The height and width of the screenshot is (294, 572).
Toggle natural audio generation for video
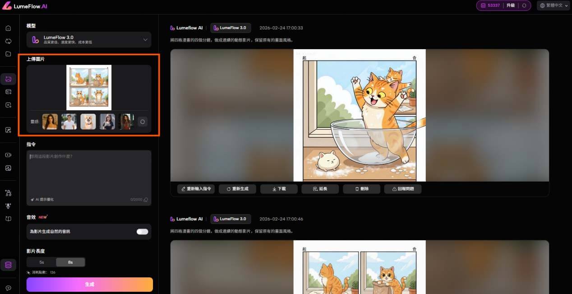142,232
